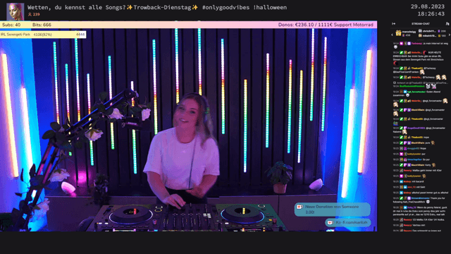
Task: Click the 4444 sub goal target number
Action: pos(80,35)
